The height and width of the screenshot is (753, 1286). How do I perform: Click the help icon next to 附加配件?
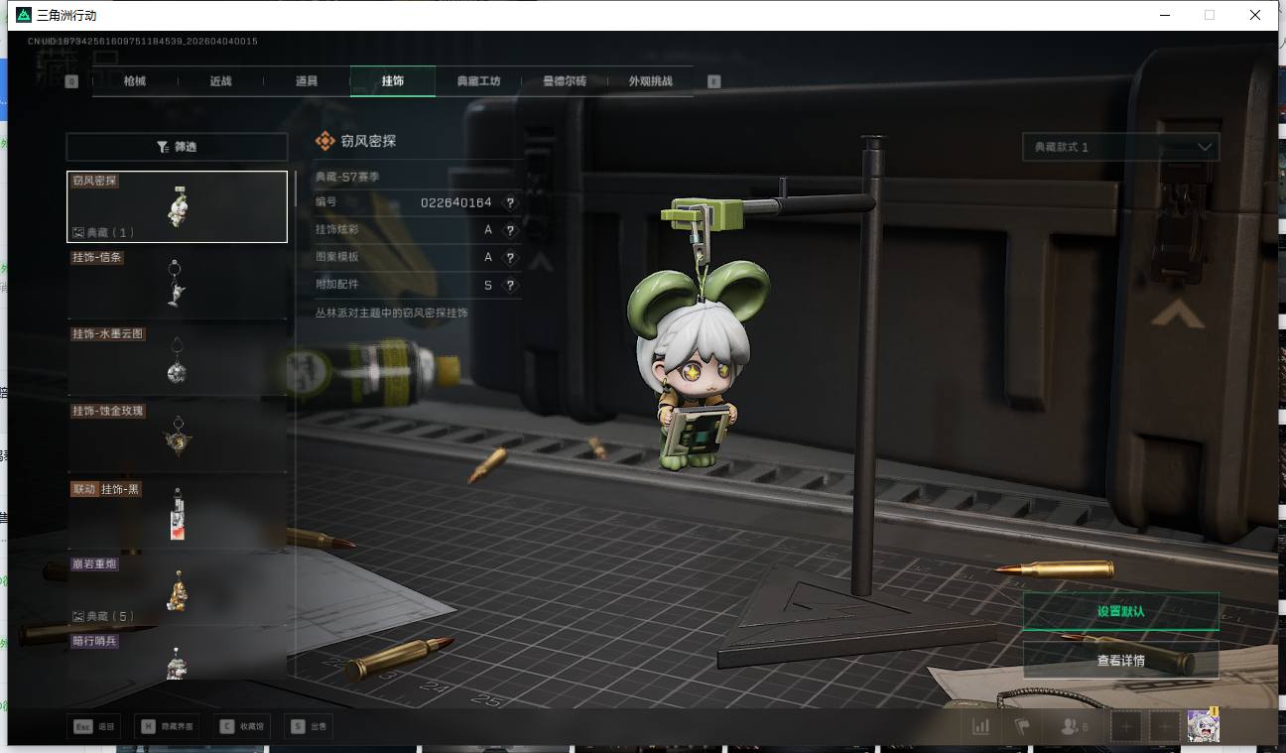click(x=510, y=285)
